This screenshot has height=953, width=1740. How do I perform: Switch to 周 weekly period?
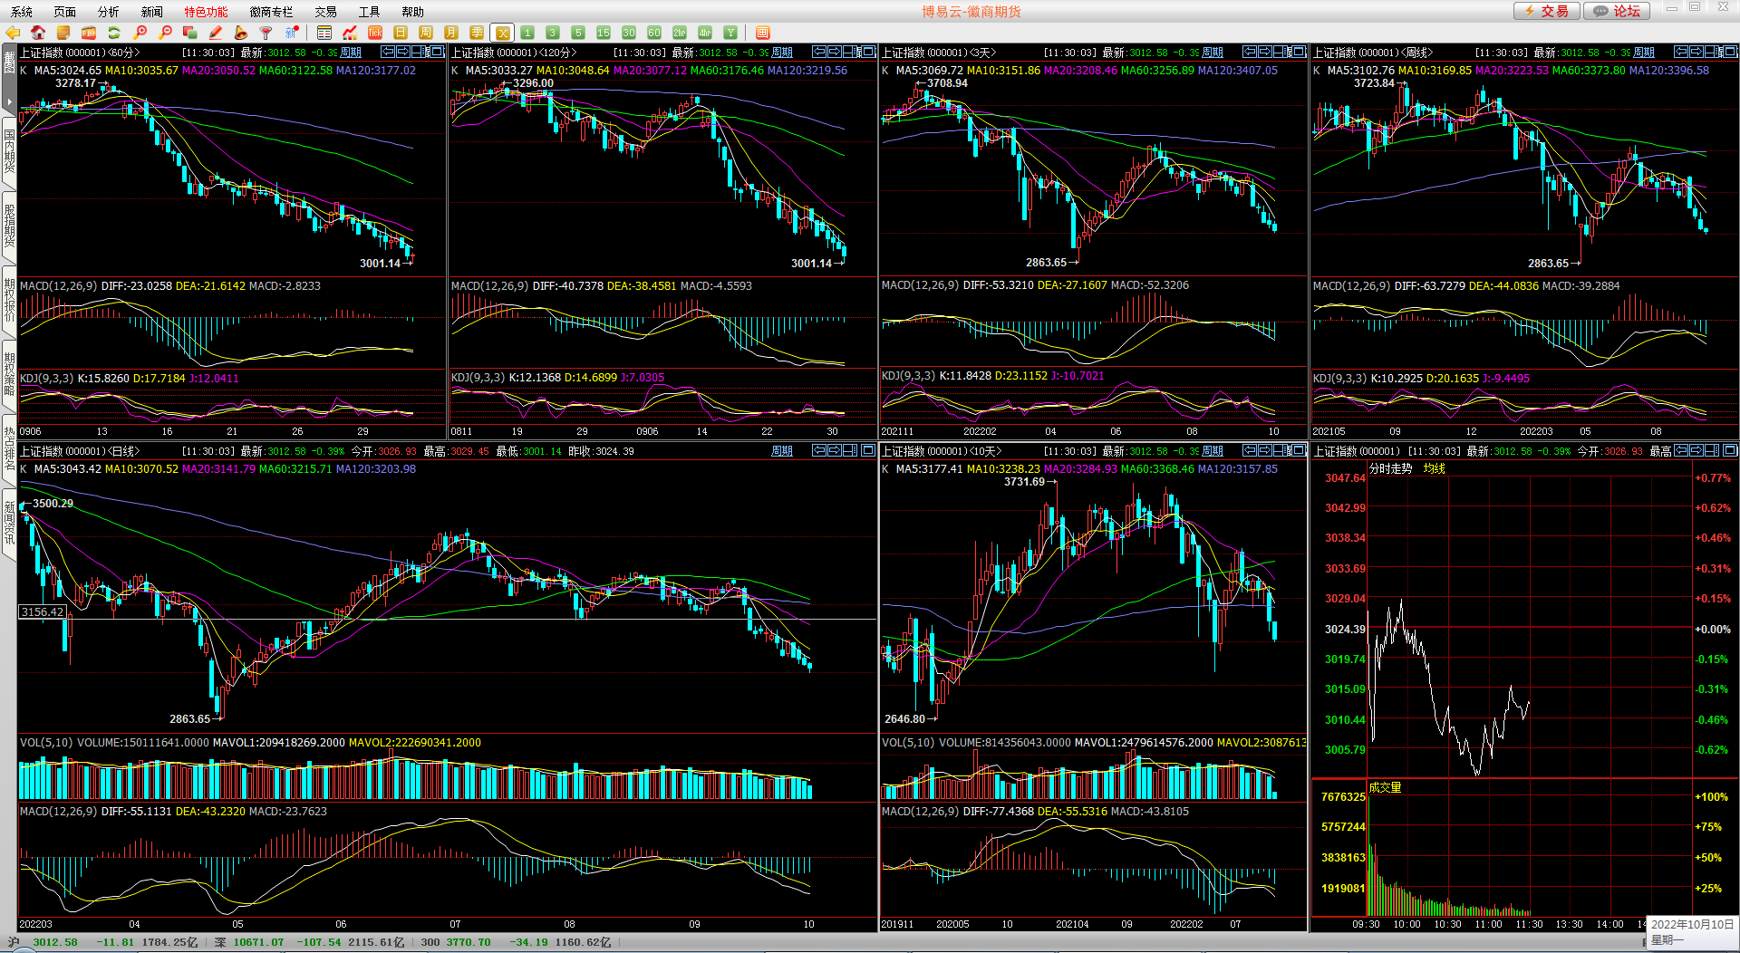[x=426, y=33]
